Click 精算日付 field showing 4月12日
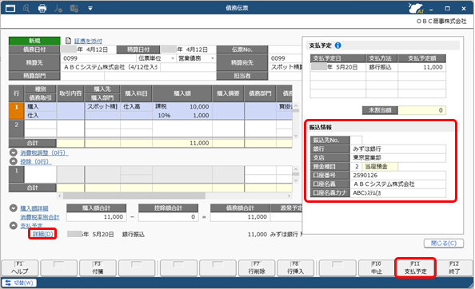This screenshot has width=475, height=289. tap(188, 49)
